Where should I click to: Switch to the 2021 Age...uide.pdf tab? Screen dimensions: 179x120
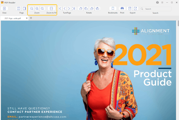(13, 18)
